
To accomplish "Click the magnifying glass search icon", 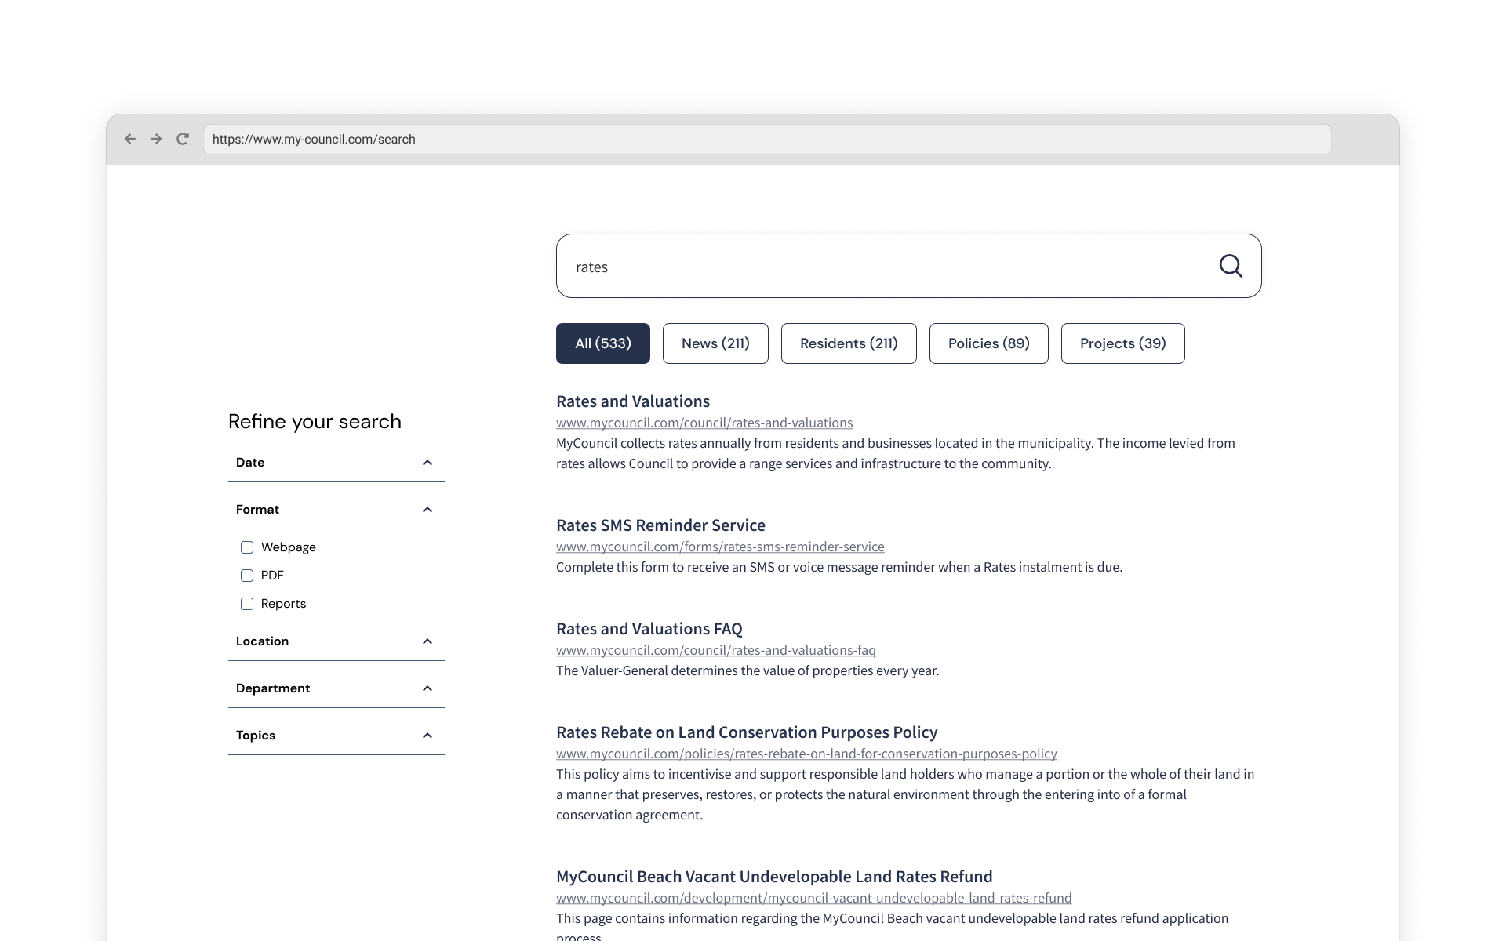I will pos(1230,266).
